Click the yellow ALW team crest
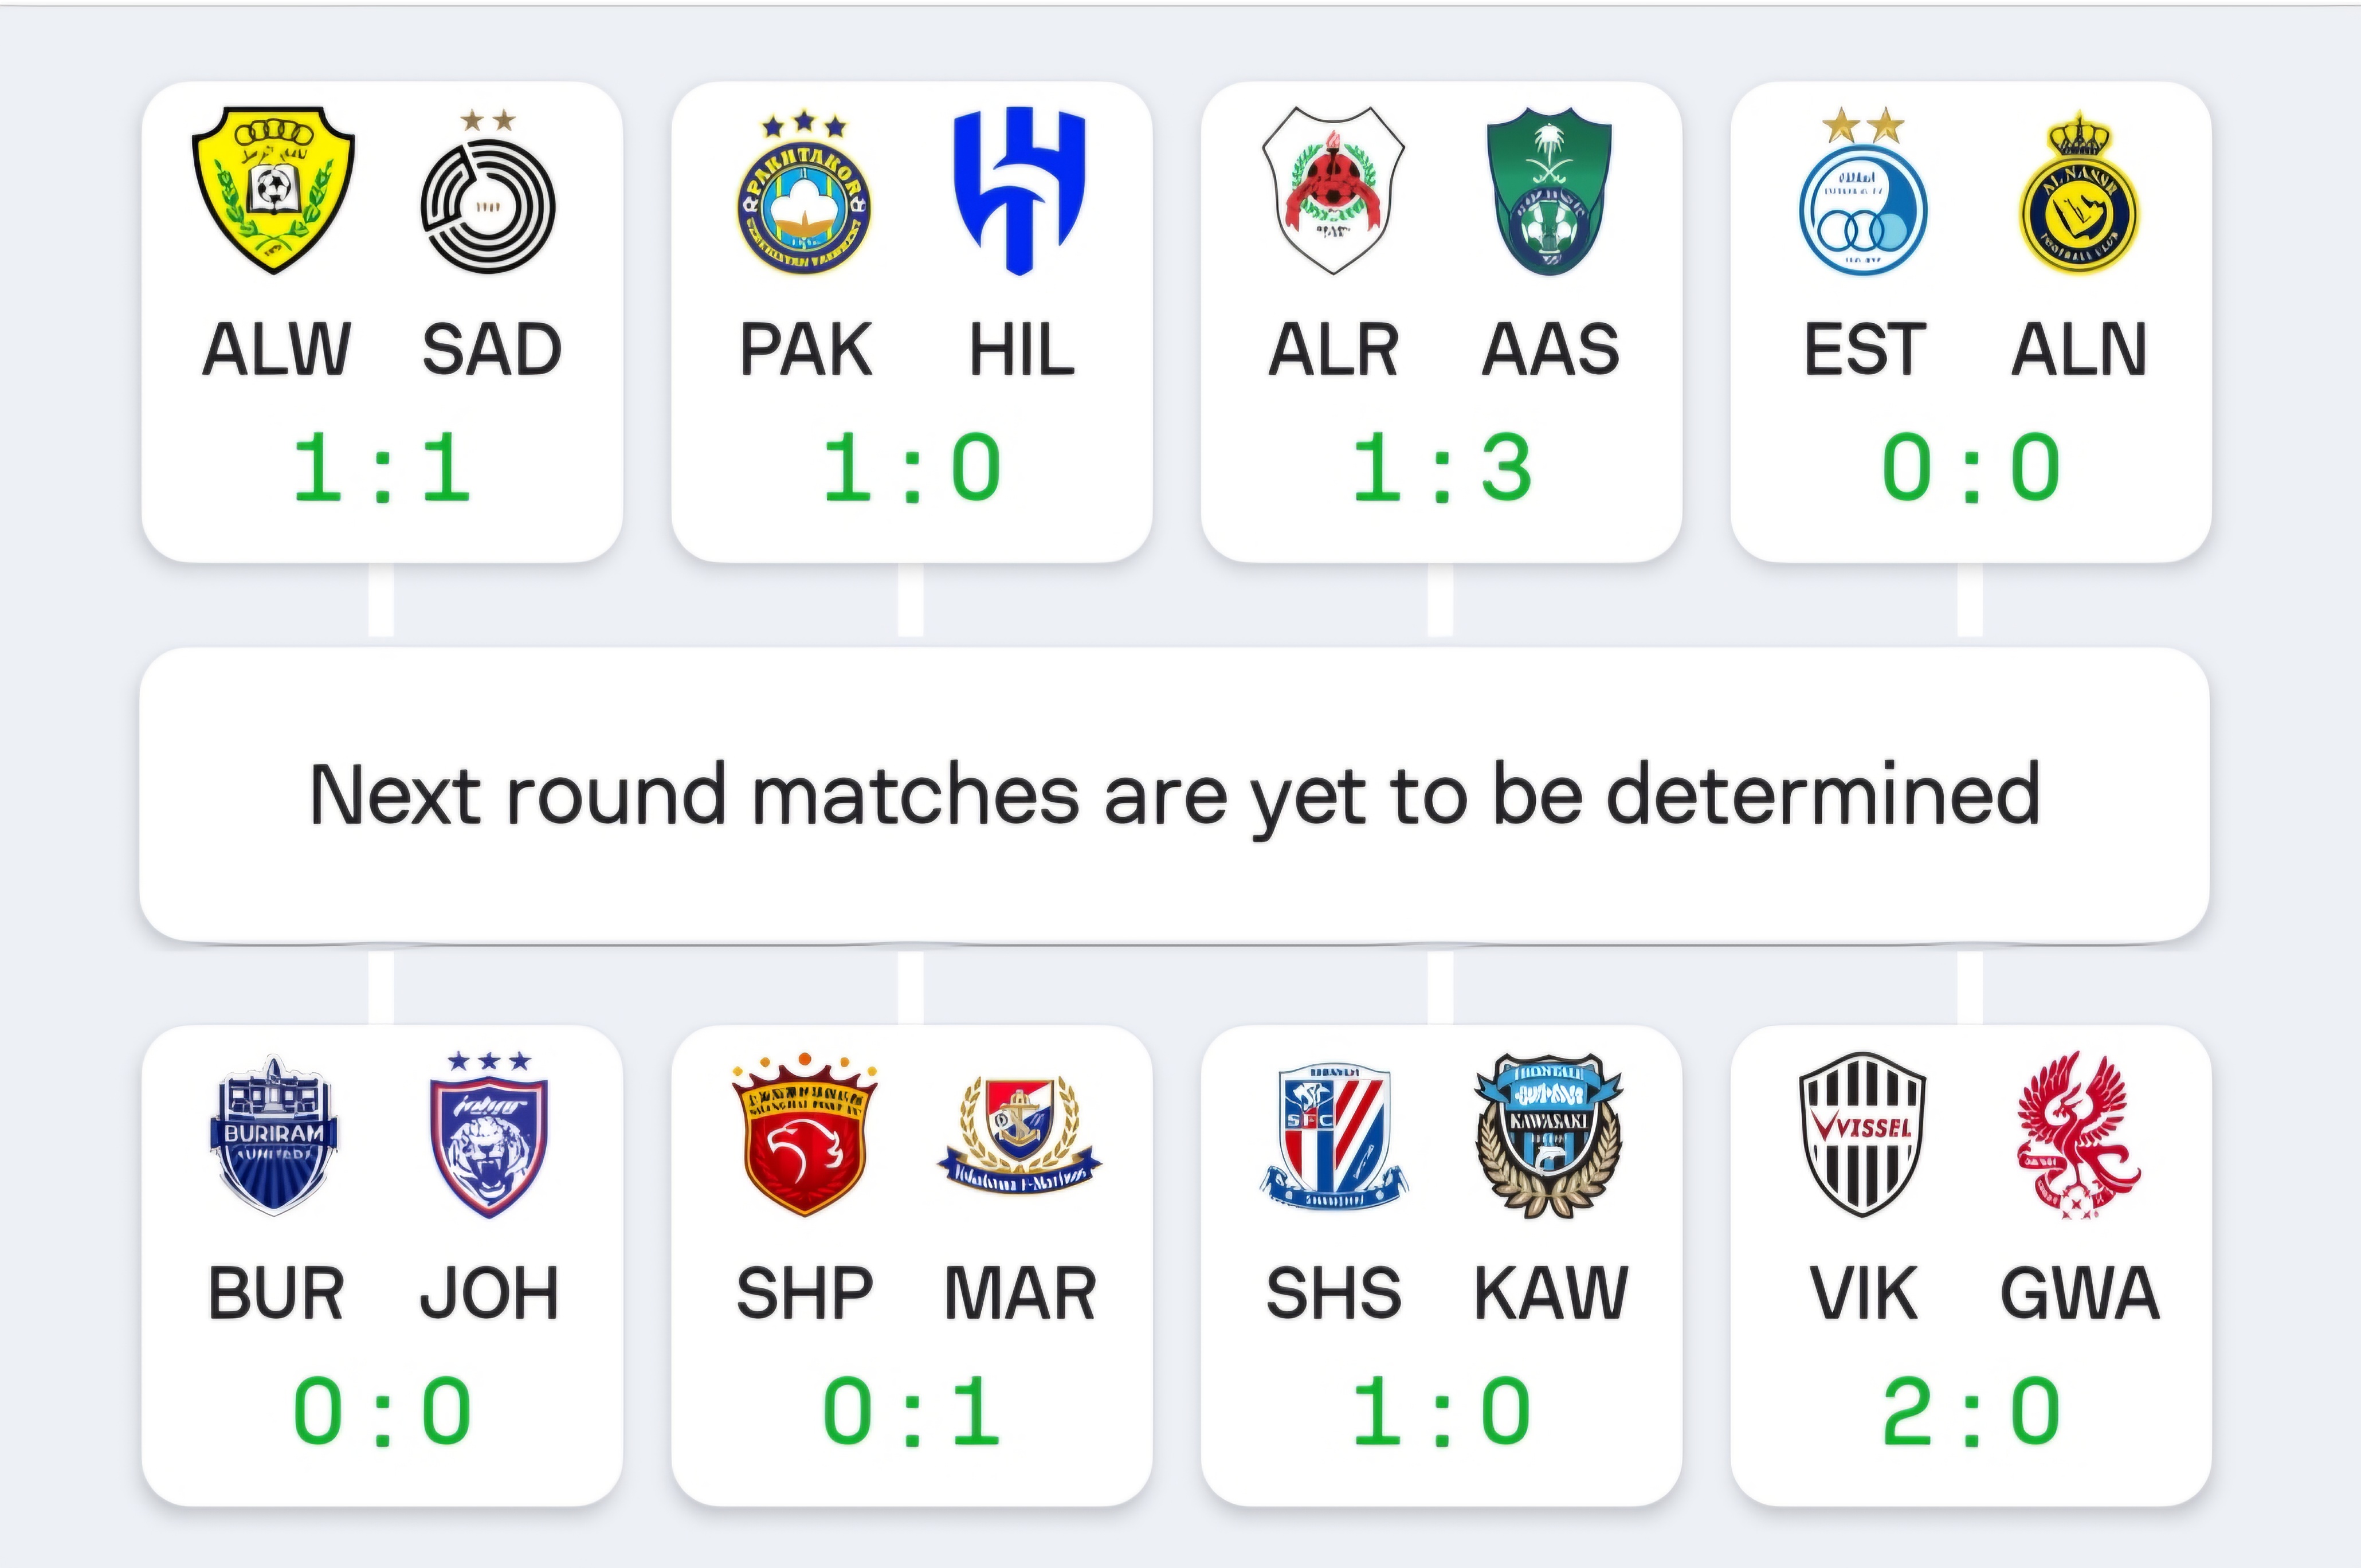2361x1568 pixels. pyautogui.click(x=273, y=190)
